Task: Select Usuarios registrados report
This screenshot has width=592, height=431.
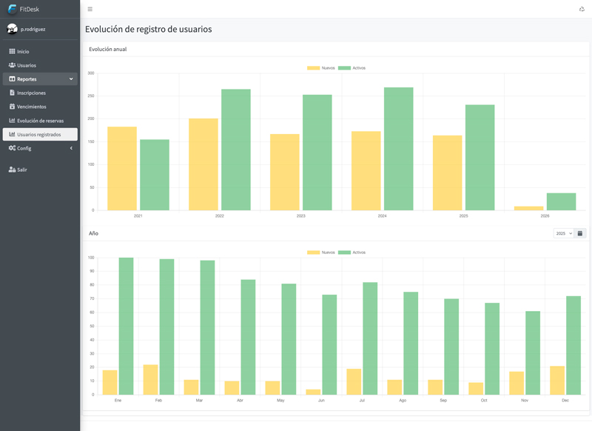Action: pos(40,134)
